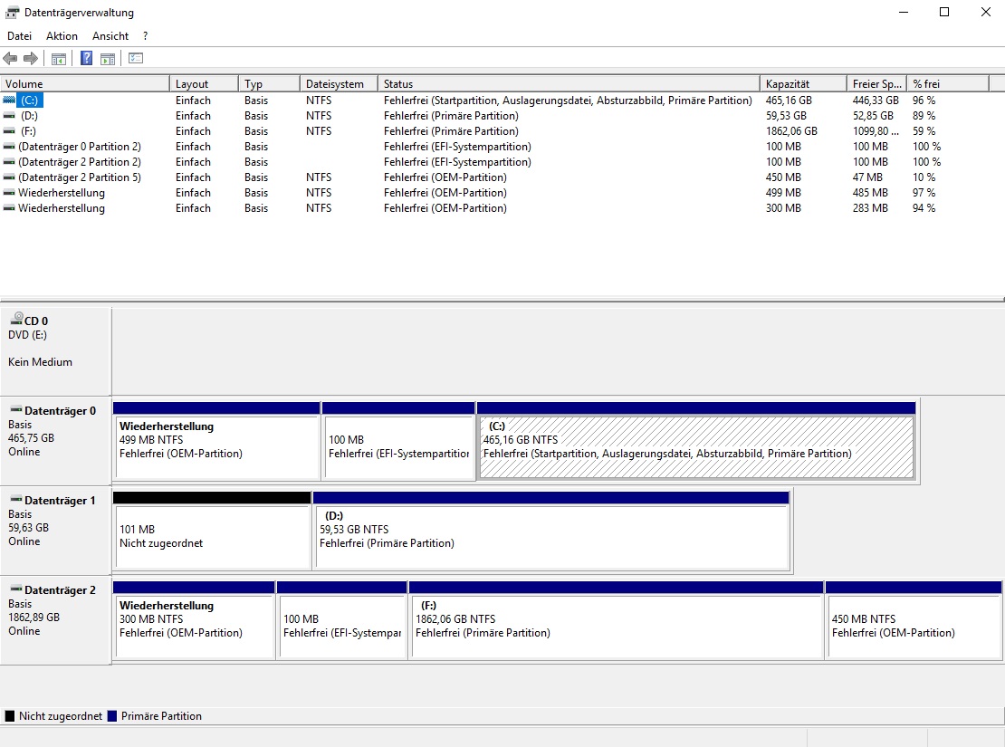Click the CD 0 optical drive icon

(x=16, y=318)
